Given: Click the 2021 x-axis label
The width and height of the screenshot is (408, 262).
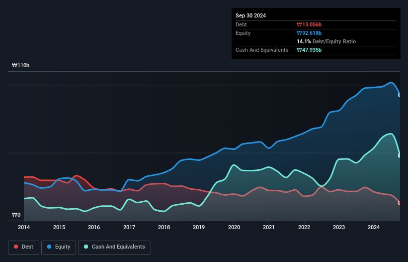Looking at the screenshot, I should [x=269, y=227].
